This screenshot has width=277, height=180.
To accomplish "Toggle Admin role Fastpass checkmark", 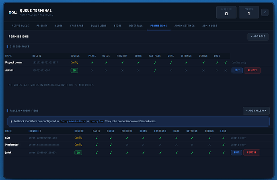I will [x=155, y=70].
